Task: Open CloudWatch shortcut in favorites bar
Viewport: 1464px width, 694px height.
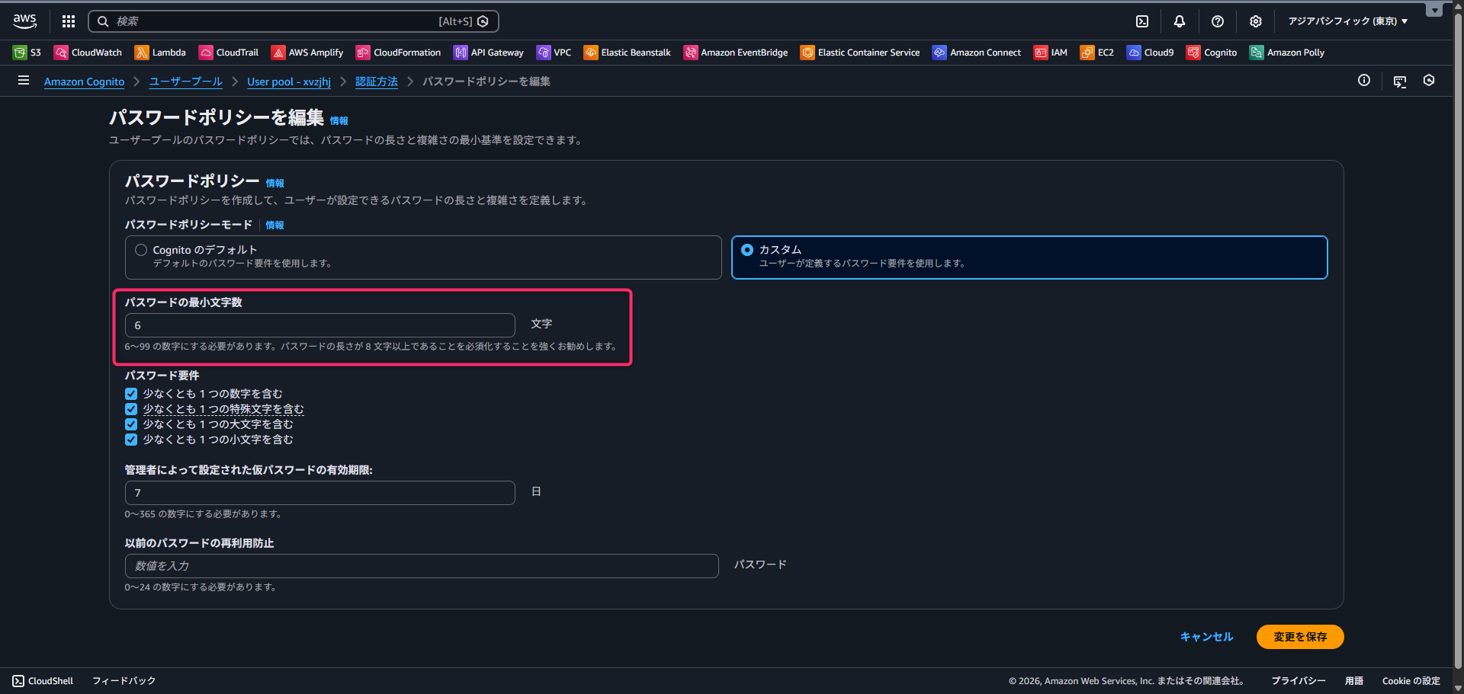Action: [x=88, y=53]
